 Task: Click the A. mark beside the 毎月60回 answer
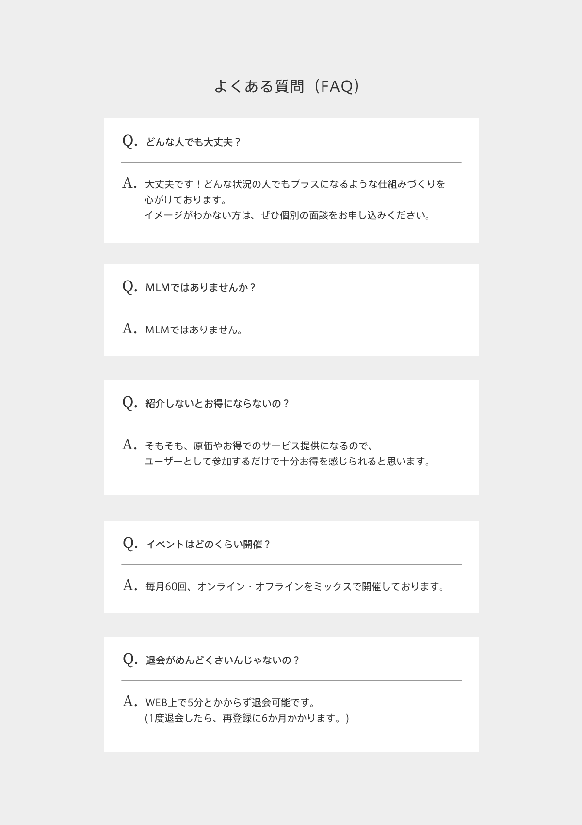(x=130, y=585)
